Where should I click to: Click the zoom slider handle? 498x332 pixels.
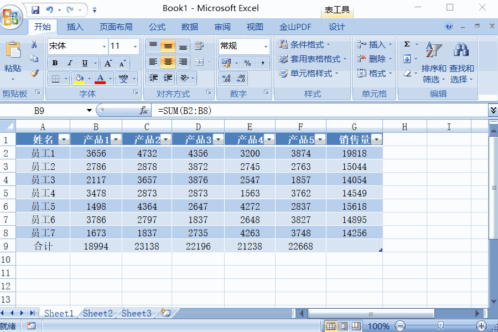(440, 326)
